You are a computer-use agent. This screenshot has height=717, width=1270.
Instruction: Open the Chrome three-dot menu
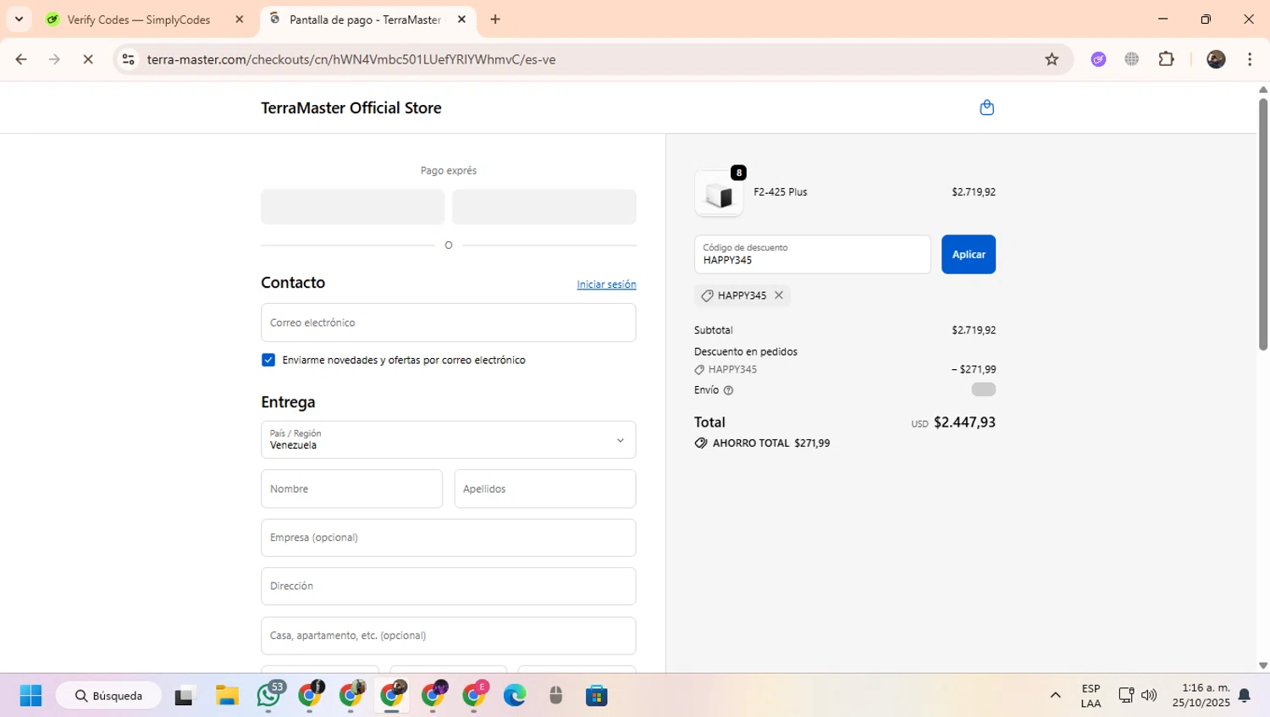[x=1250, y=59]
